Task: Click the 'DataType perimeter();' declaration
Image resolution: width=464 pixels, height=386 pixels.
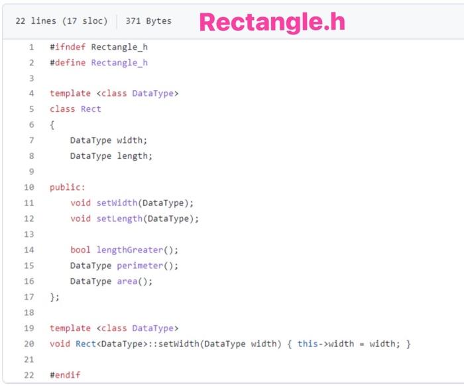Action: click(125, 265)
